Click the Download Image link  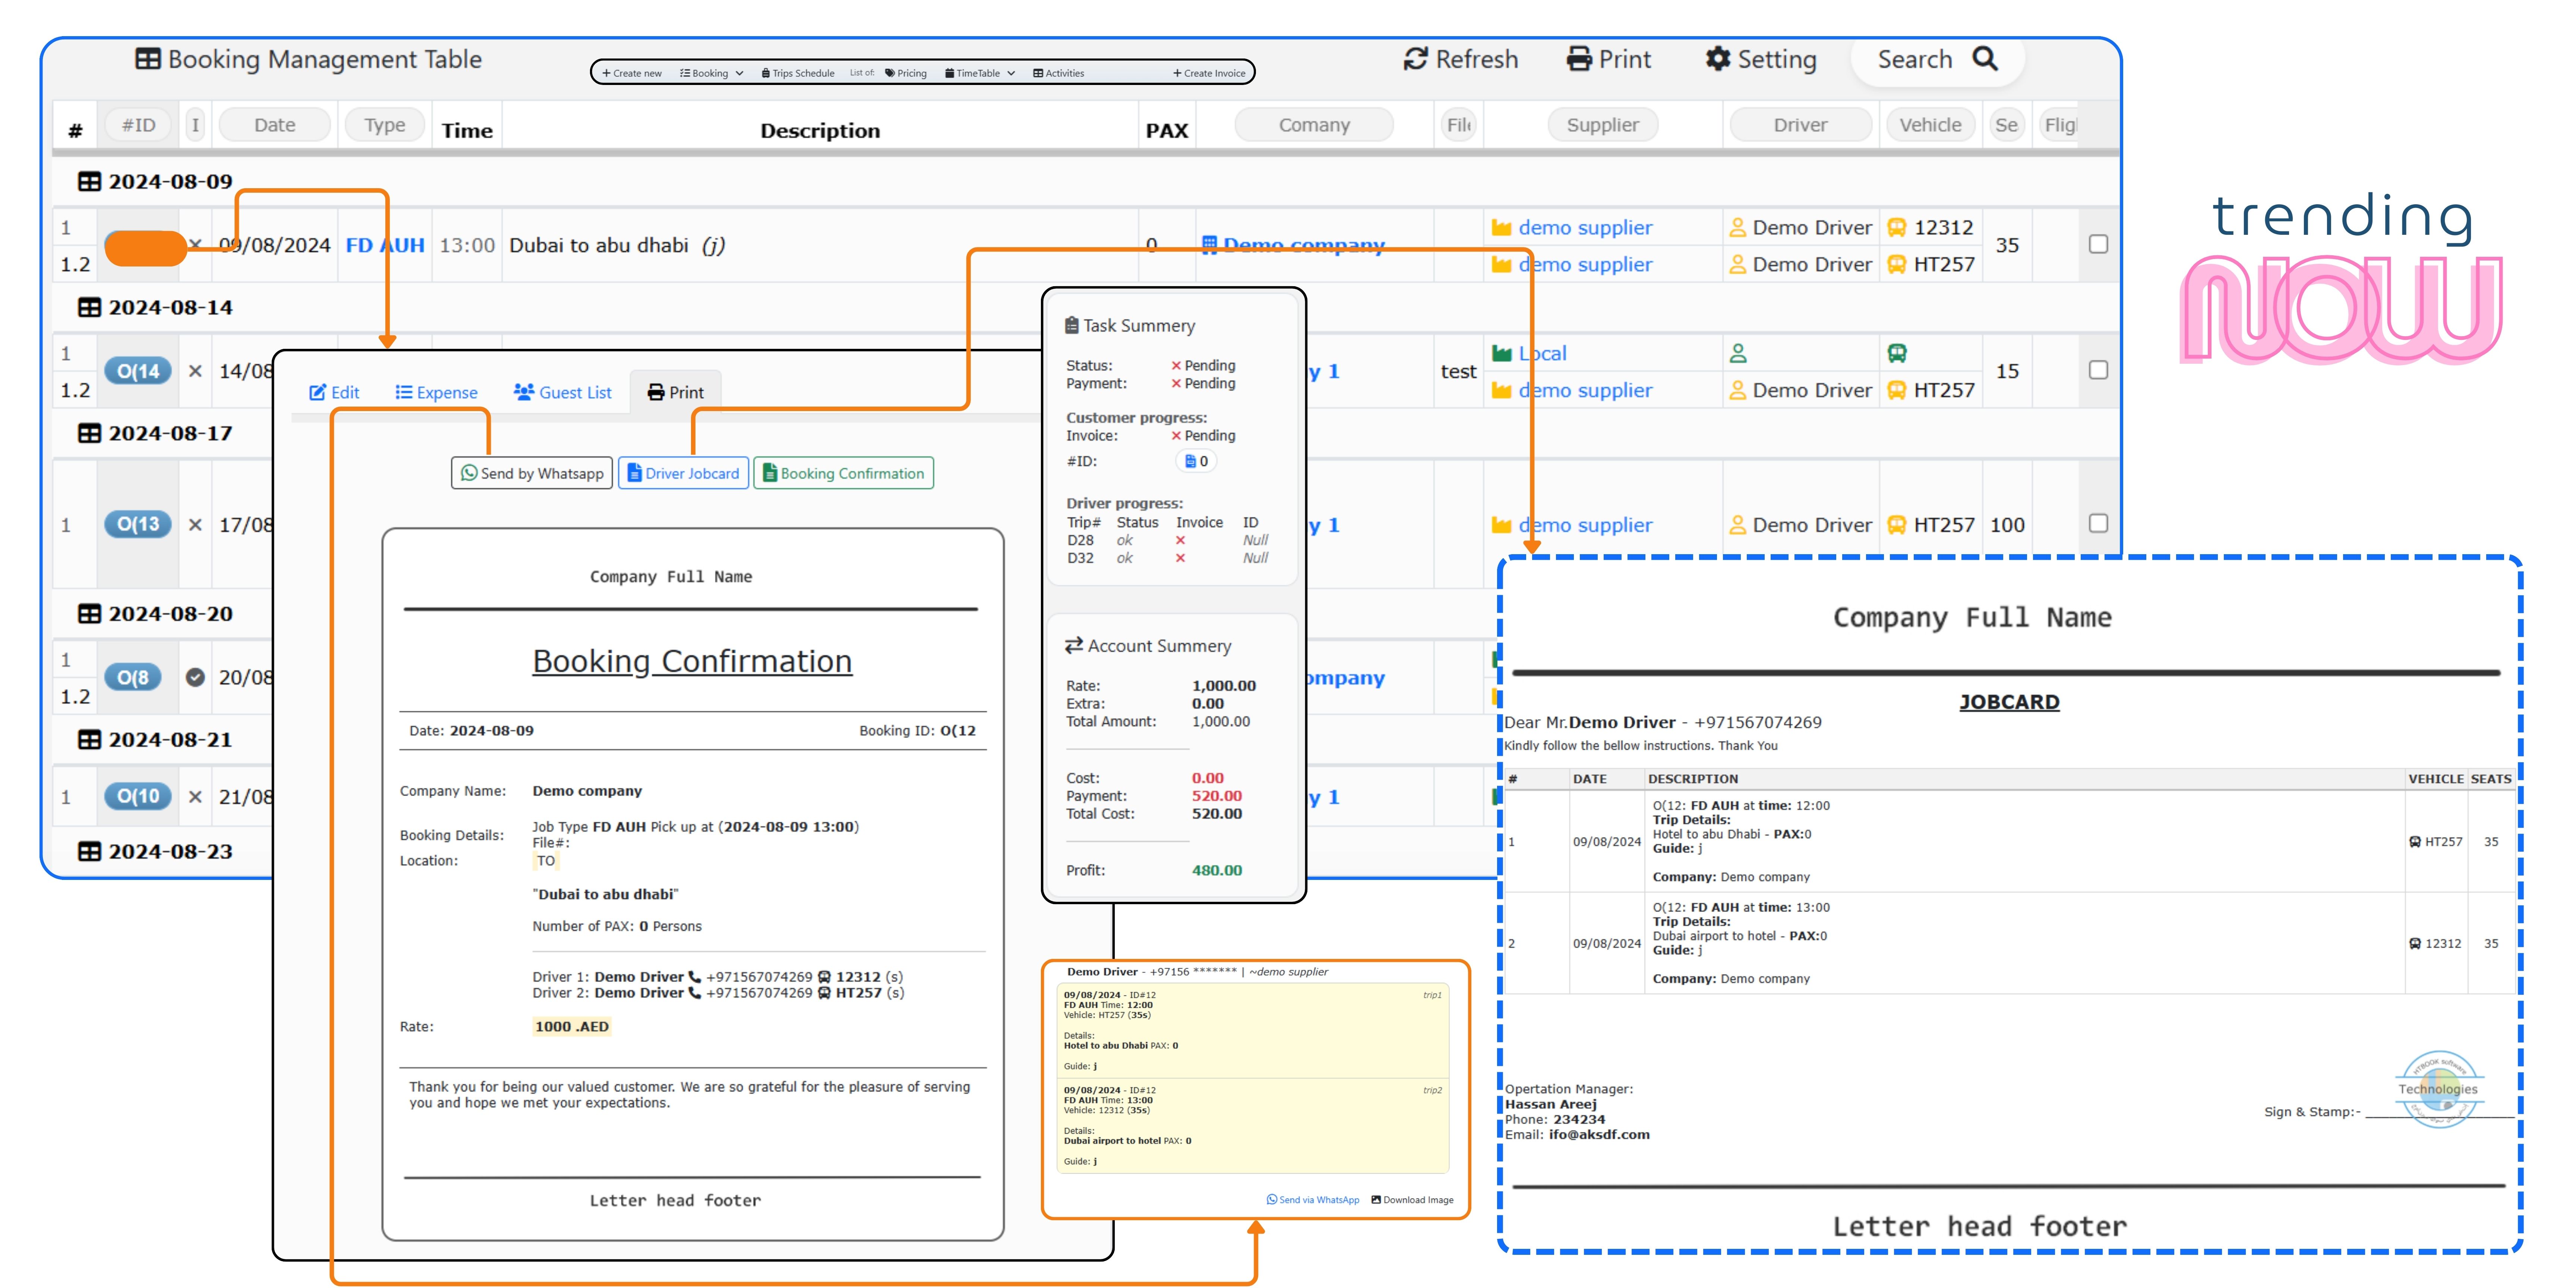(1412, 1200)
